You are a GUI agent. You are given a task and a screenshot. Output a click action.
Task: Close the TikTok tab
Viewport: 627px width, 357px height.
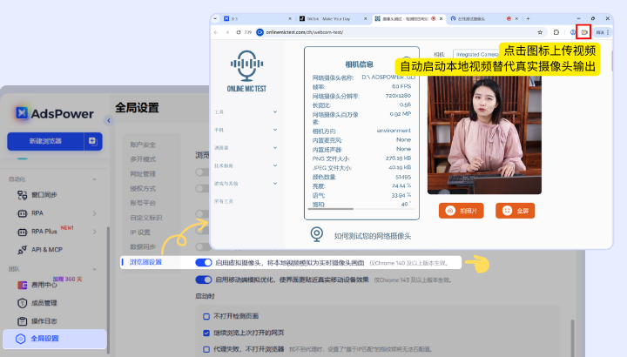(x=365, y=18)
